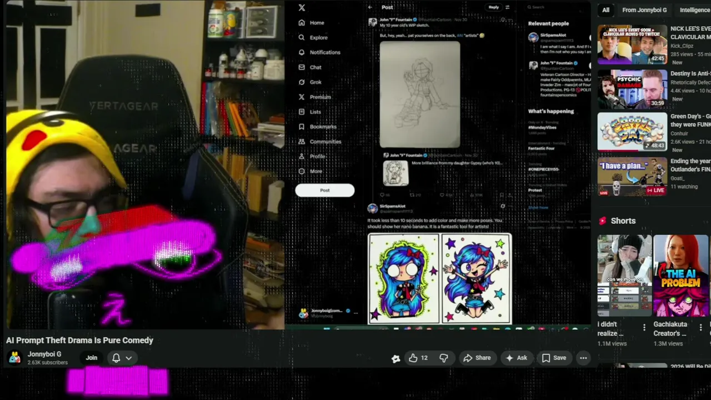Open Home in the X sidebar

[311, 23]
